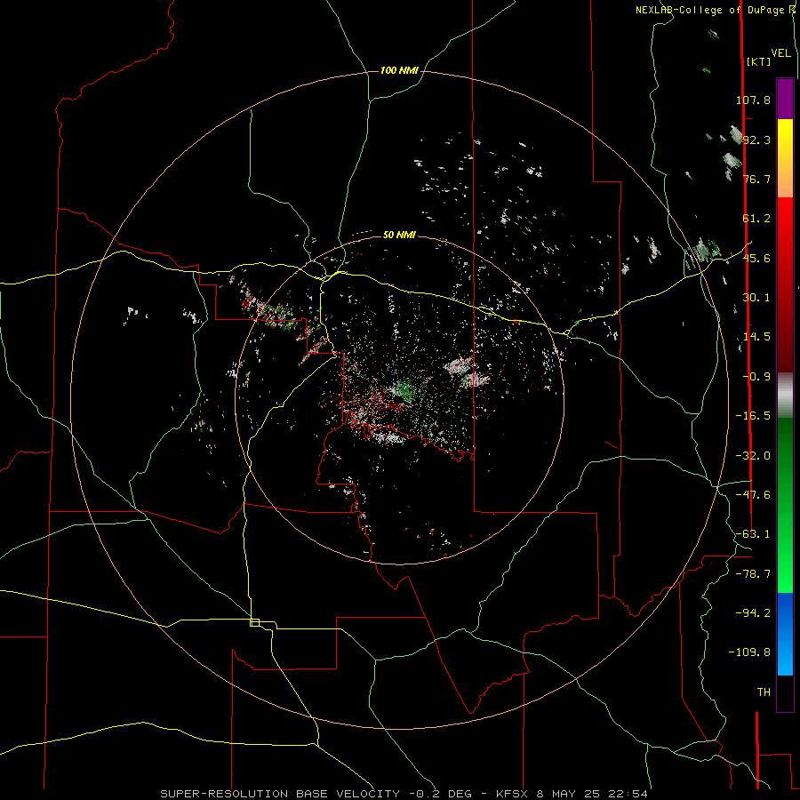Pick the gray near-zero velocity segment
Image resolution: width=800 pixels, height=800 pixels.
tap(785, 395)
